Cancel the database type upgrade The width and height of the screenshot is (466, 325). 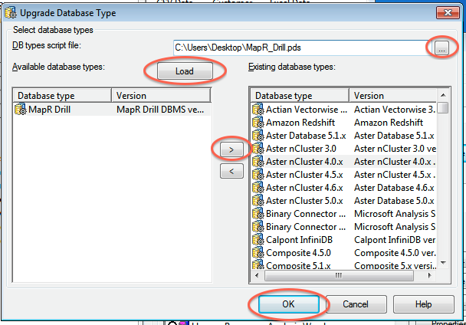pos(355,304)
